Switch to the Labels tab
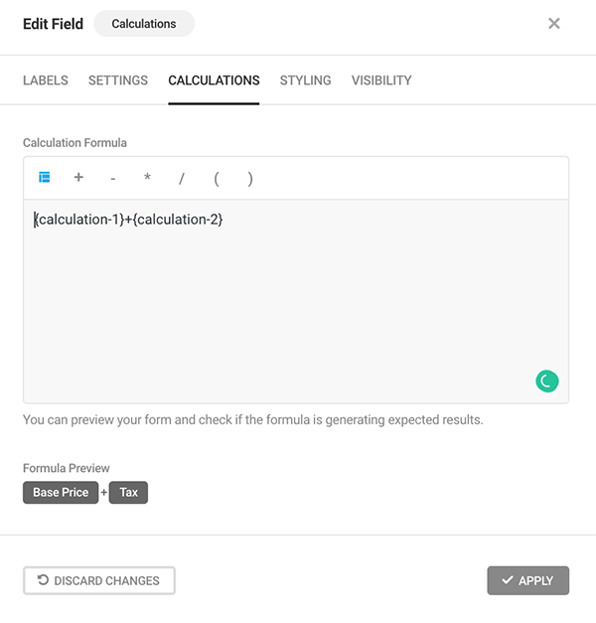596x623 pixels. tap(46, 80)
